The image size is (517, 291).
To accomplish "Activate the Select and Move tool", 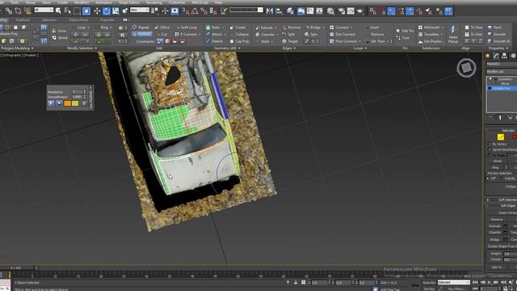I will tap(97, 11).
